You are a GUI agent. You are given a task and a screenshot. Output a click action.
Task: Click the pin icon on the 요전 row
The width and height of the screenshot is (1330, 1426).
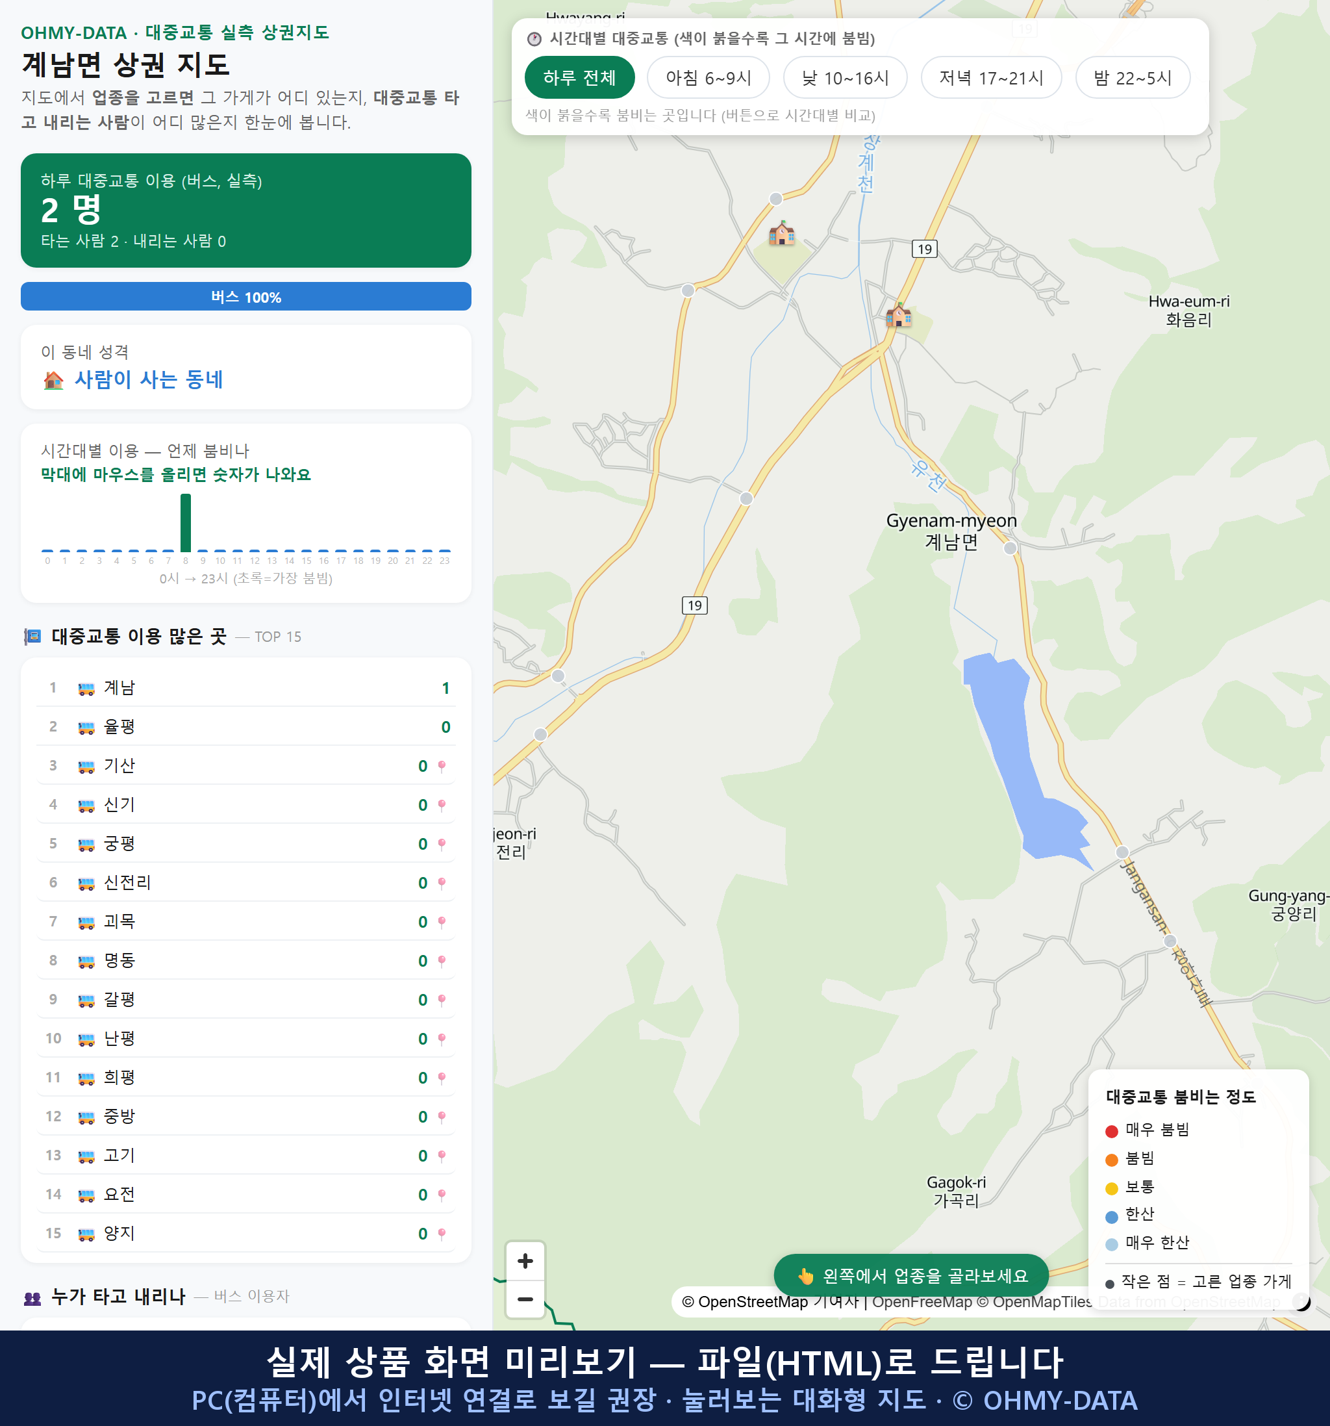(x=442, y=1195)
